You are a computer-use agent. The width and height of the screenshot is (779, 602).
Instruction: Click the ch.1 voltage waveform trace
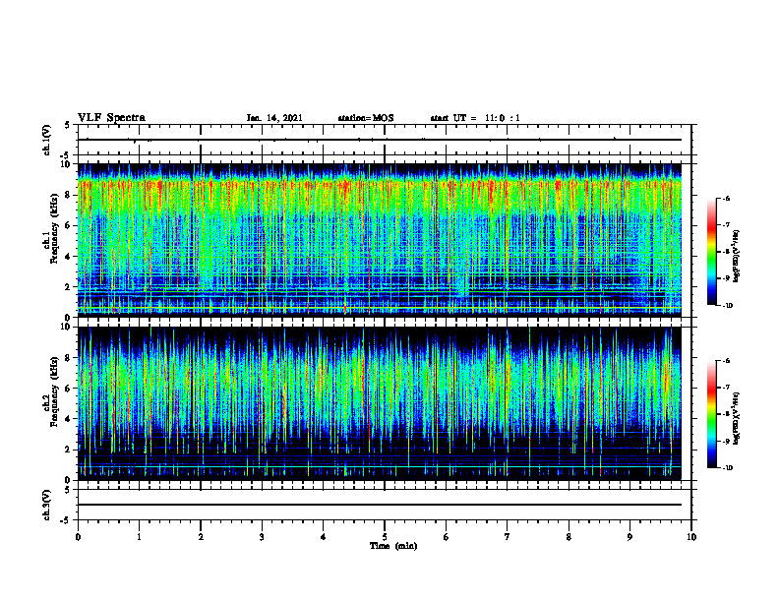pyautogui.click(x=380, y=140)
